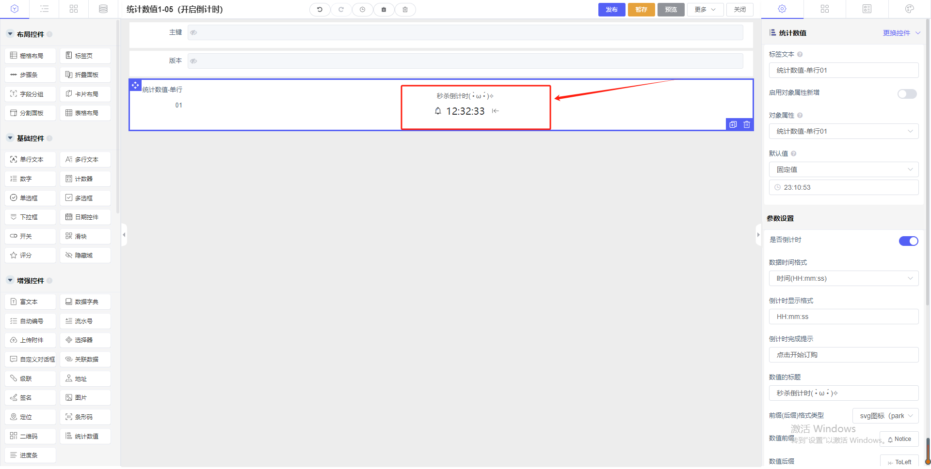Screen dimensions: 931x469
Task: Delete the selected 统计数值 widget on canvas
Action: point(747,125)
